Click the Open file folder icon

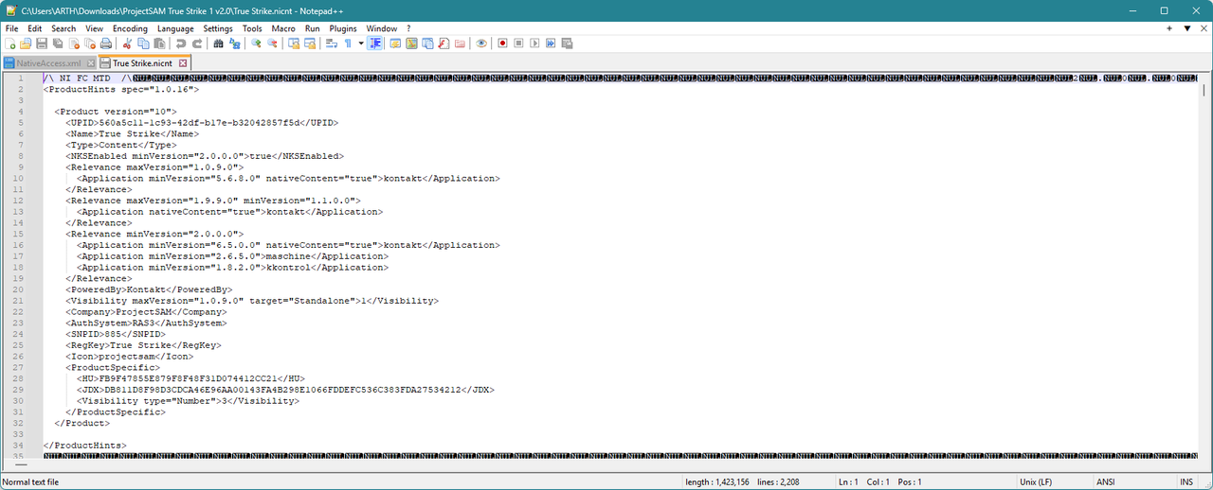pyautogui.click(x=26, y=44)
